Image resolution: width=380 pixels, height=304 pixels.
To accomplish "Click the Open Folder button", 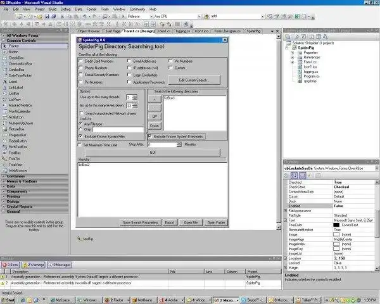I will [216, 222].
